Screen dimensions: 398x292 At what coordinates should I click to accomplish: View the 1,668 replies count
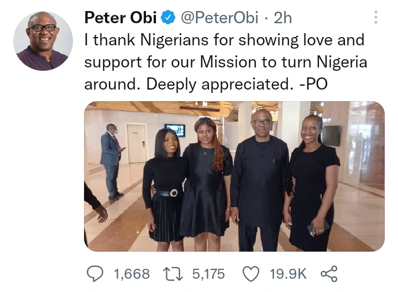[131, 273]
